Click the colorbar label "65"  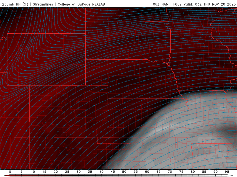pos(158,172)
